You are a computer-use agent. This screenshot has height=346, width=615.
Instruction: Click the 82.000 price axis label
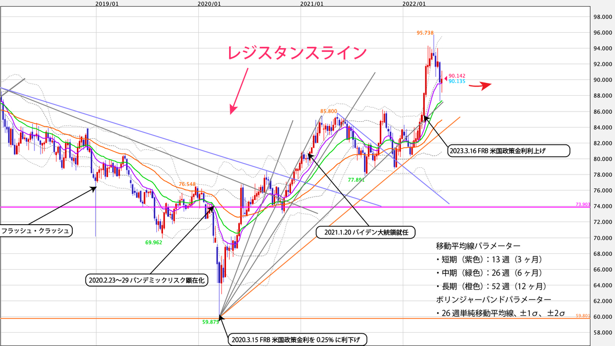click(x=602, y=143)
